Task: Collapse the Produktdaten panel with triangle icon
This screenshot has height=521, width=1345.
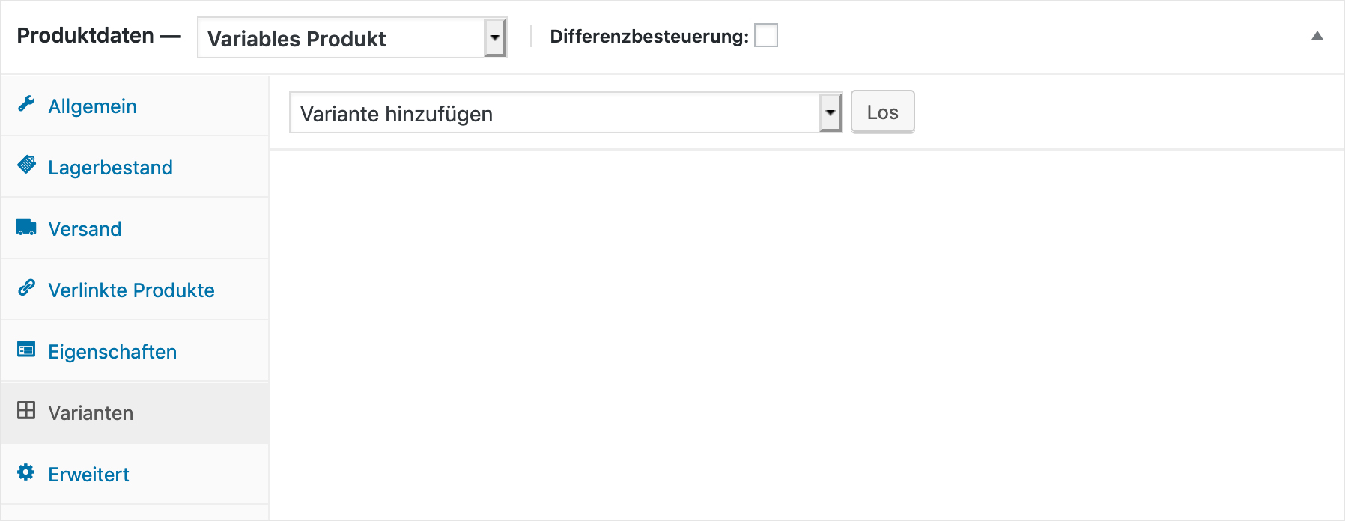Action: pos(1317,36)
